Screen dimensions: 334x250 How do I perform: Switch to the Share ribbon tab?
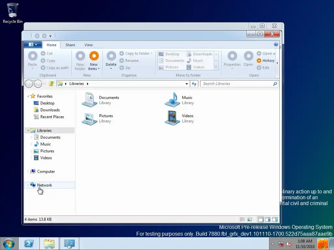click(70, 45)
